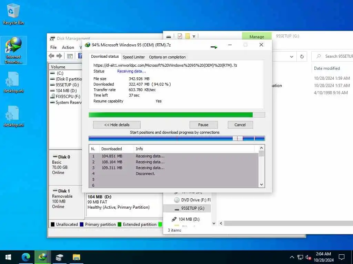The image size is (353, 264).
Task: Click the Disk Management back arrow icon
Action: coord(51,56)
